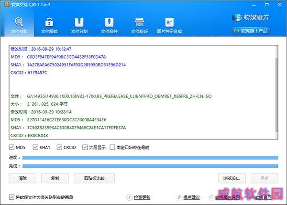
Task: Select the MD5 value C0D3F847EF9AF9BC3CD4432F53F0D478
Action: pyautogui.click(x=66, y=57)
